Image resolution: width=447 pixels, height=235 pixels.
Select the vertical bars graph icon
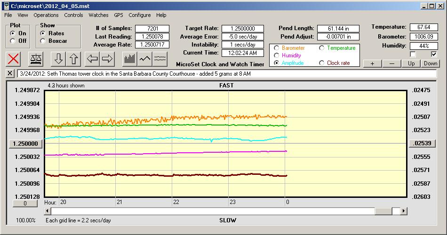[x=129, y=59]
